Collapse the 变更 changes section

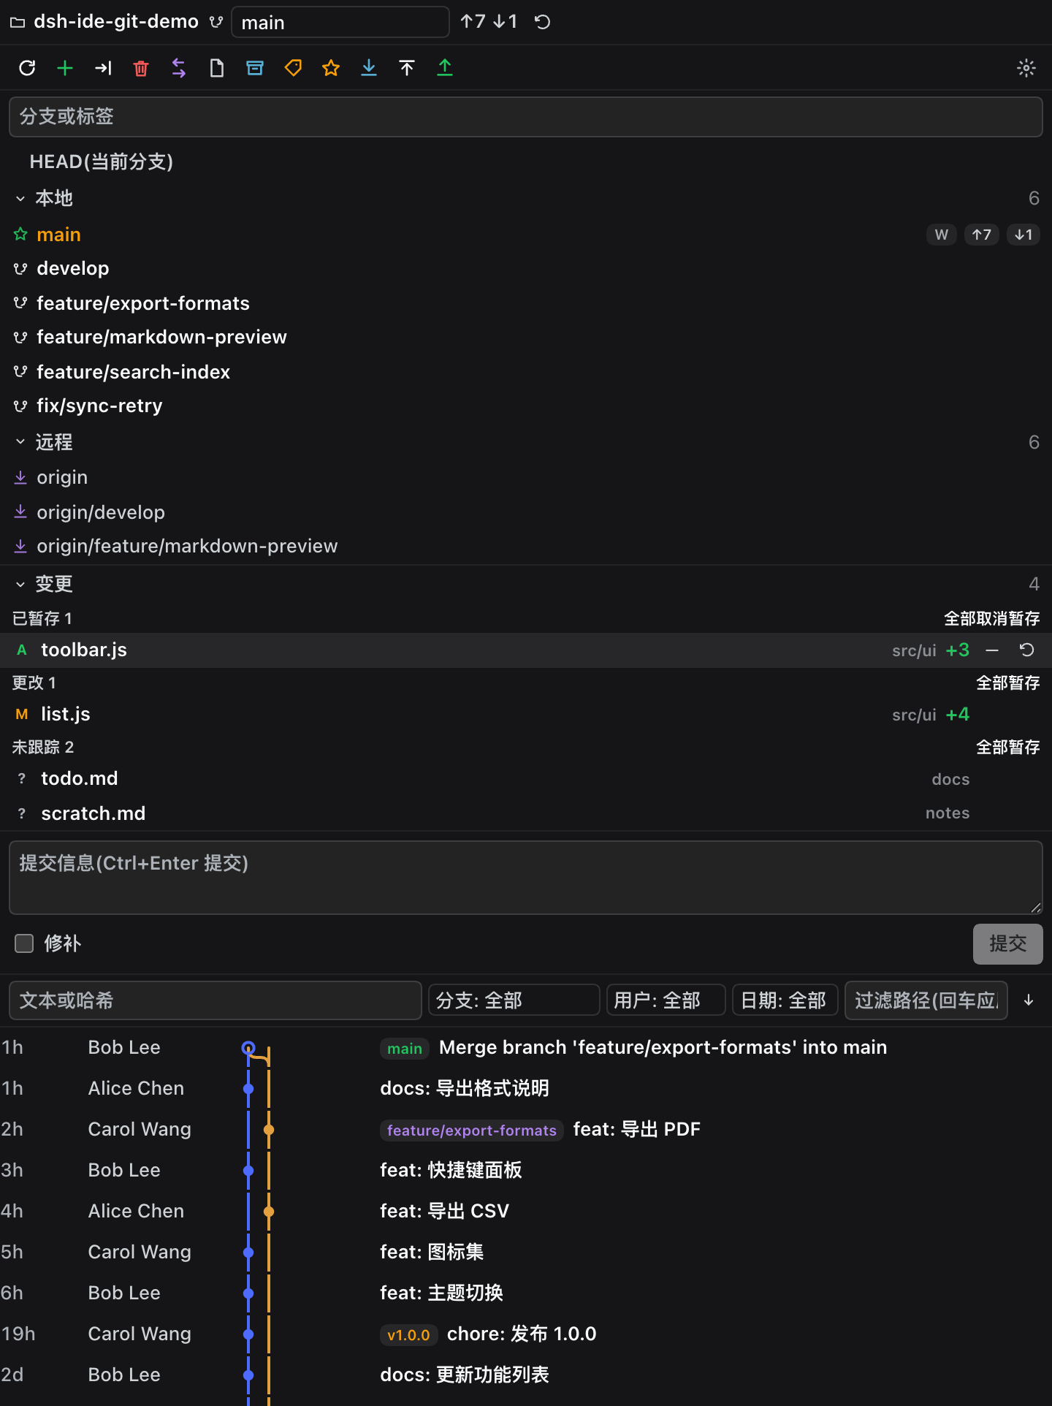20,584
